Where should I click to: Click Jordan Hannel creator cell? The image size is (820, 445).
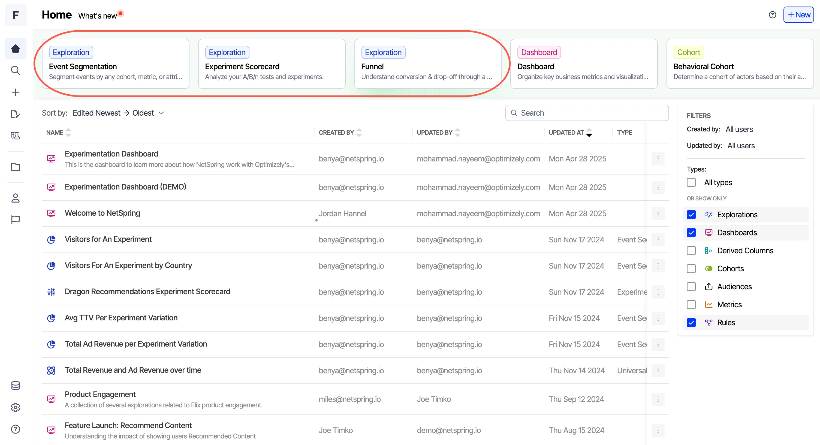342,213
